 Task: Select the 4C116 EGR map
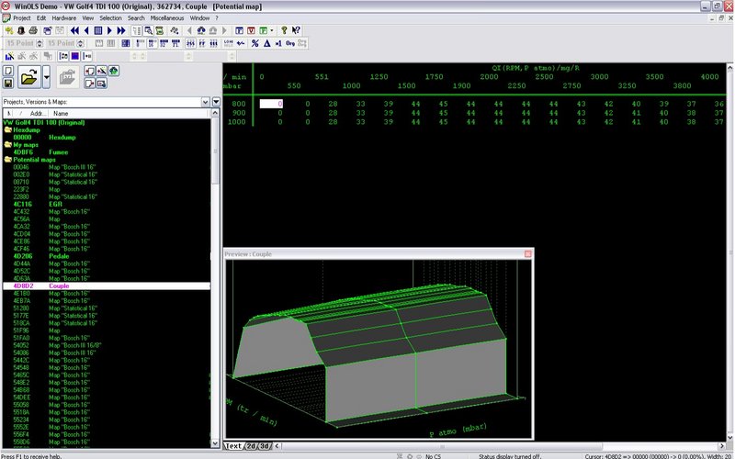(x=106, y=204)
